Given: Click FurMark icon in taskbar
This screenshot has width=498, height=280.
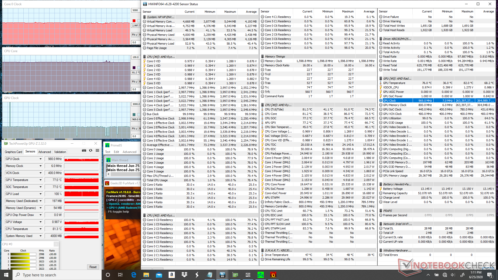Looking at the screenshot, I should [x=273, y=275].
